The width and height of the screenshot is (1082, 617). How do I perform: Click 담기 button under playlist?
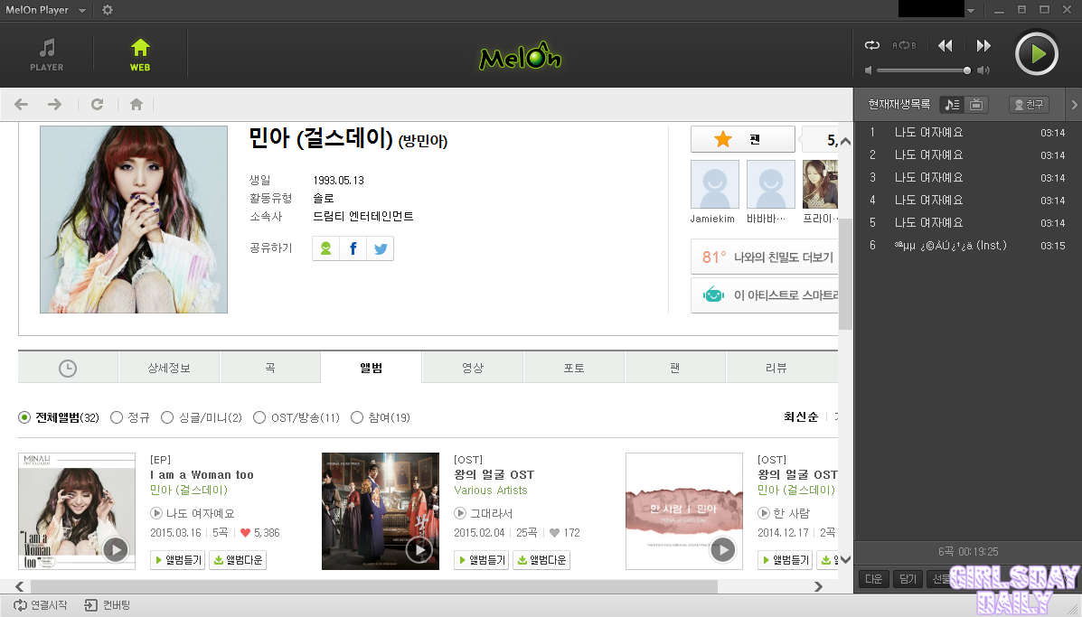(x=908, y=579)
